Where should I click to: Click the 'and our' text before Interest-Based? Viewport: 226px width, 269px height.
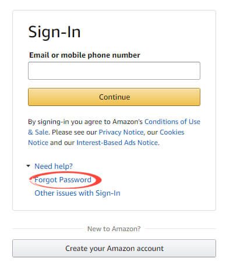point(62,143)
